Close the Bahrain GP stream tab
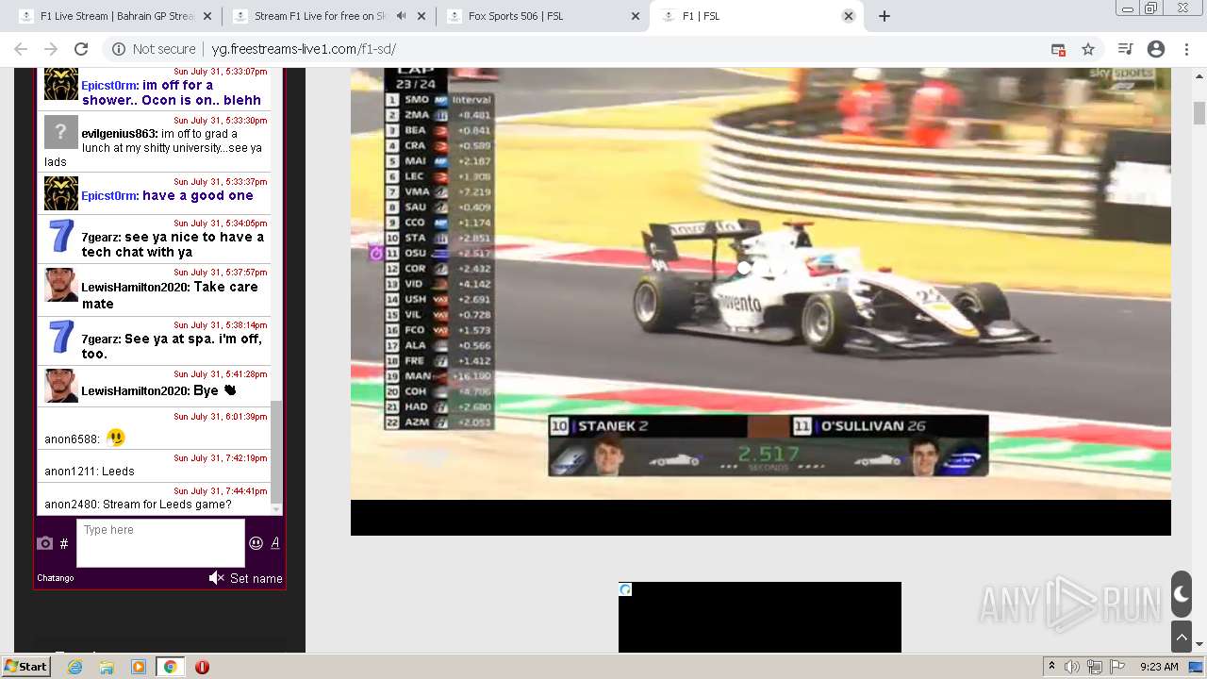This screenshot has width=1207, height=679. click(208, 16)
